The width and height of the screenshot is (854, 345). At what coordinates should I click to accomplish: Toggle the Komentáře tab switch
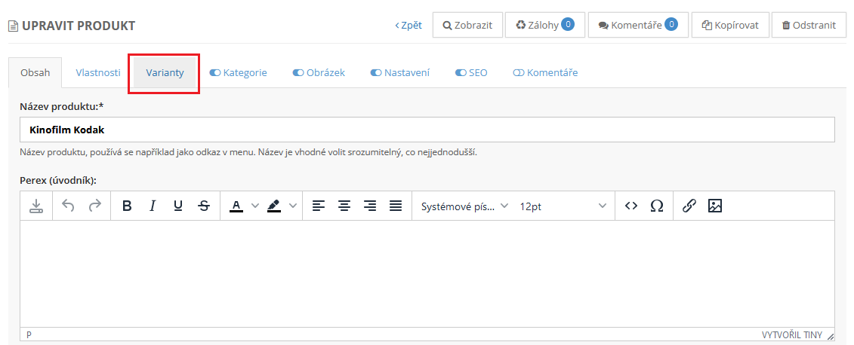click(x=518, y=73)
